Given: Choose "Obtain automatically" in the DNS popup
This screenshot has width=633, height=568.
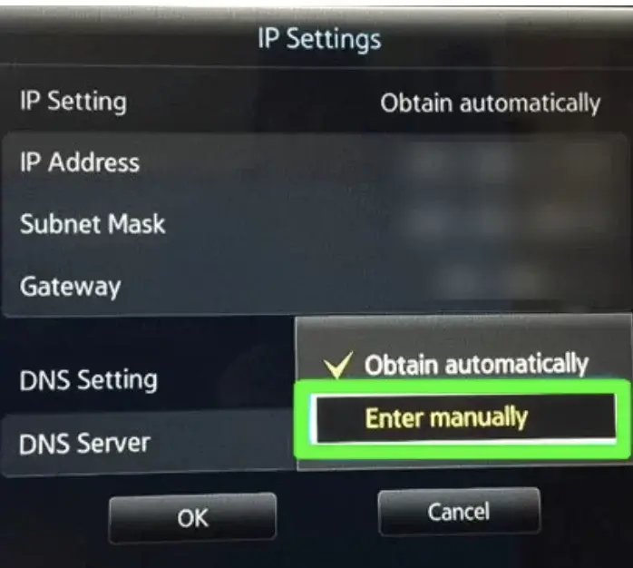Looking at the screenshot, I should tap(476, 365).
